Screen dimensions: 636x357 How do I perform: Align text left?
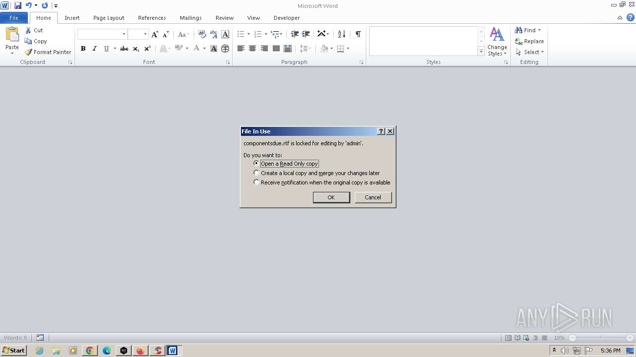pyautogui.click(x=241, y=49)
